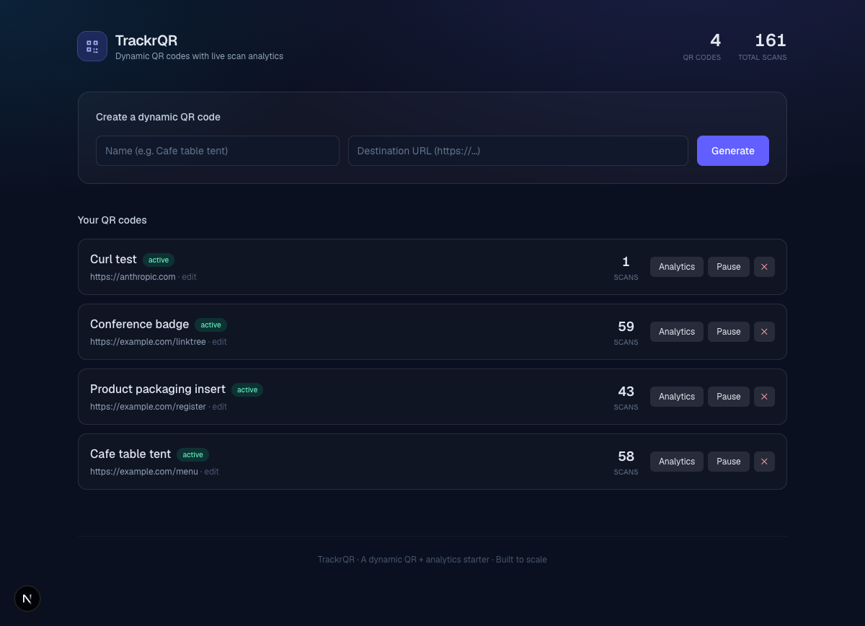Click the 'Create a dynamic QR code' heading

[158, 117]
